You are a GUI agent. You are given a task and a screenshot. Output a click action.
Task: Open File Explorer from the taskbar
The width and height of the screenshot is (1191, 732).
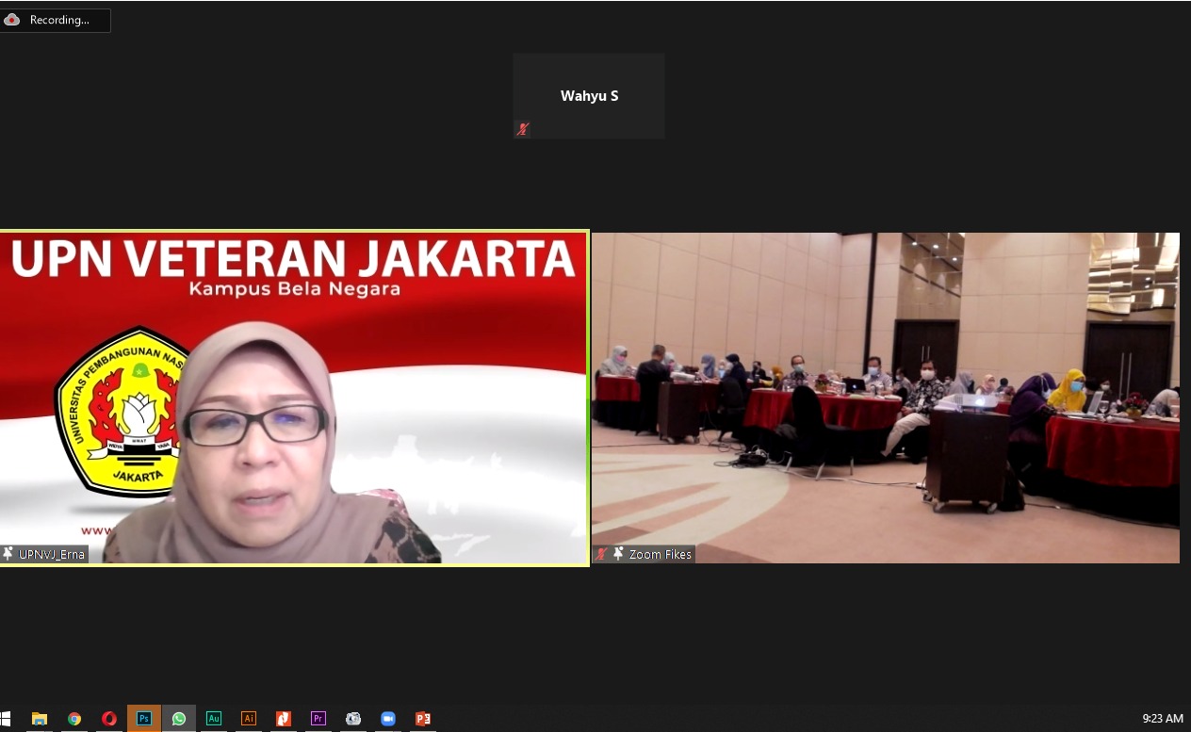pyautogui.click(x=40, y=718)
